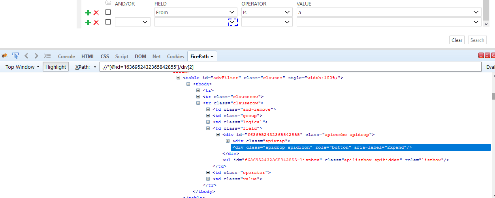495x198 pixels.
Task: Delete the empty filter row using red X
Action: pos(96,23)
